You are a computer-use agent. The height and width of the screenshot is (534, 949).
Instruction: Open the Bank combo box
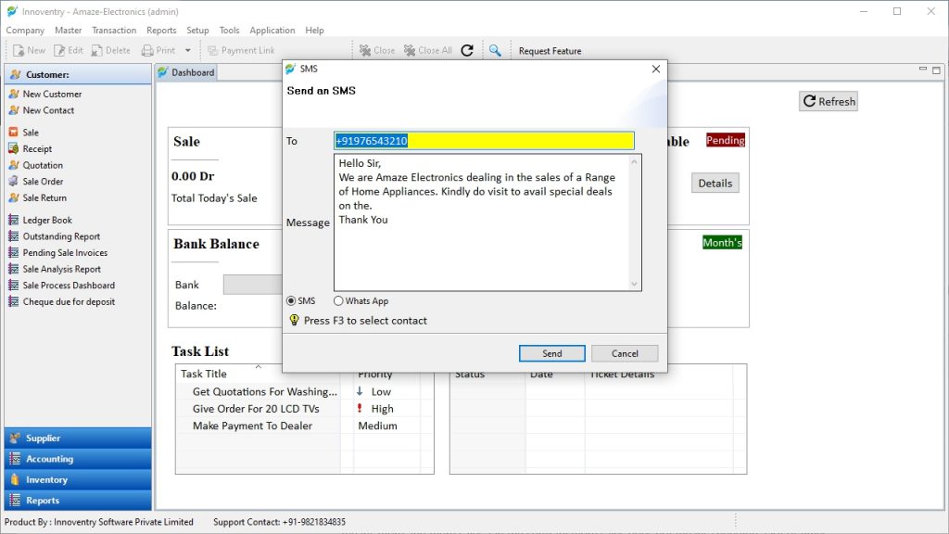(x=253, y=285)
